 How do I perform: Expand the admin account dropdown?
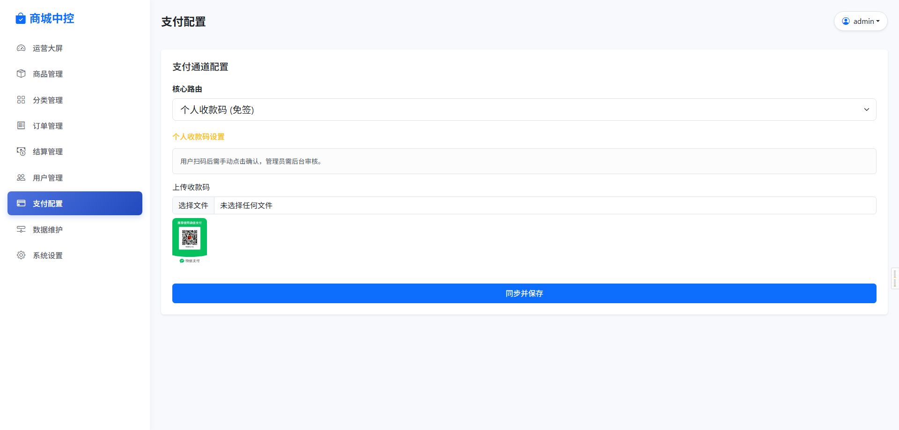click(x=861, y=21)
